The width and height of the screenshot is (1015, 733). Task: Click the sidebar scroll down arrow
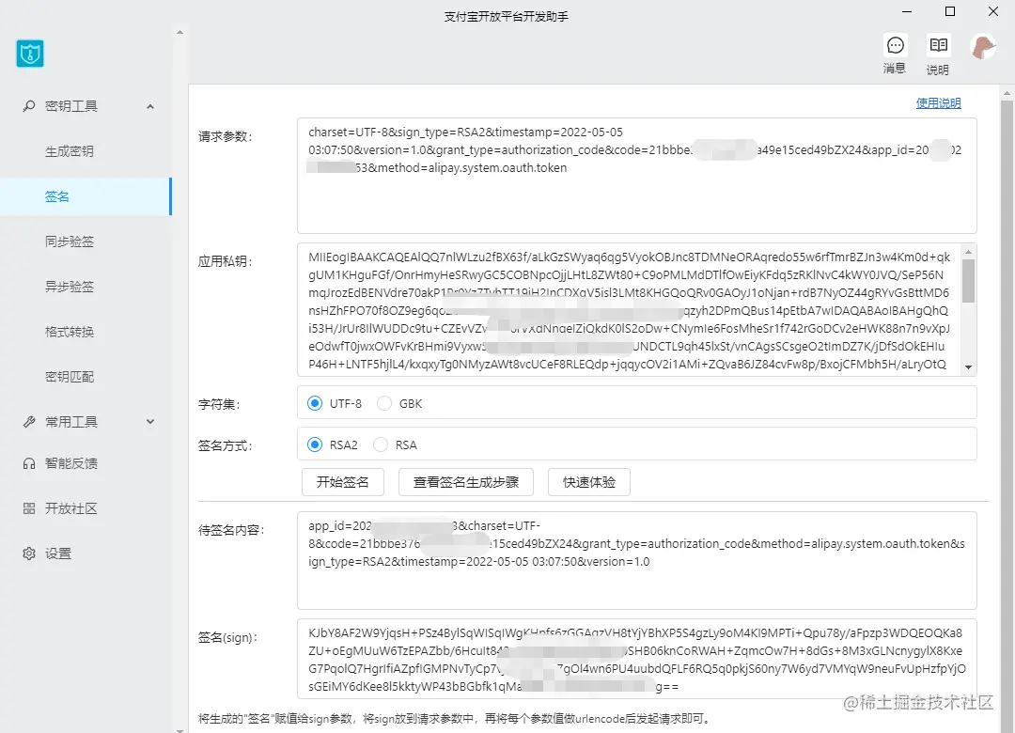pyautogui.click(x=180, y=730)
